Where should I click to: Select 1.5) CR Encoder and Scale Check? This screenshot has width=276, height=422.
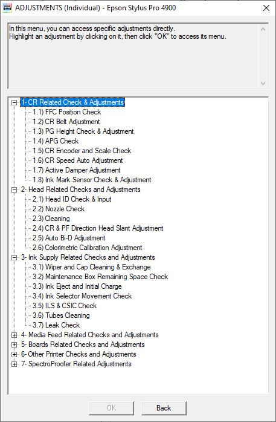(82, 151)
